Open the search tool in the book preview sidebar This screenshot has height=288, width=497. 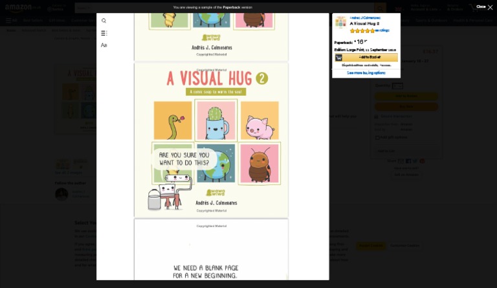click(x=104, y=21)
